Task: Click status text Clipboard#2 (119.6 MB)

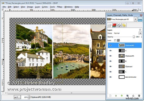Action: click(x=41, y=97)
